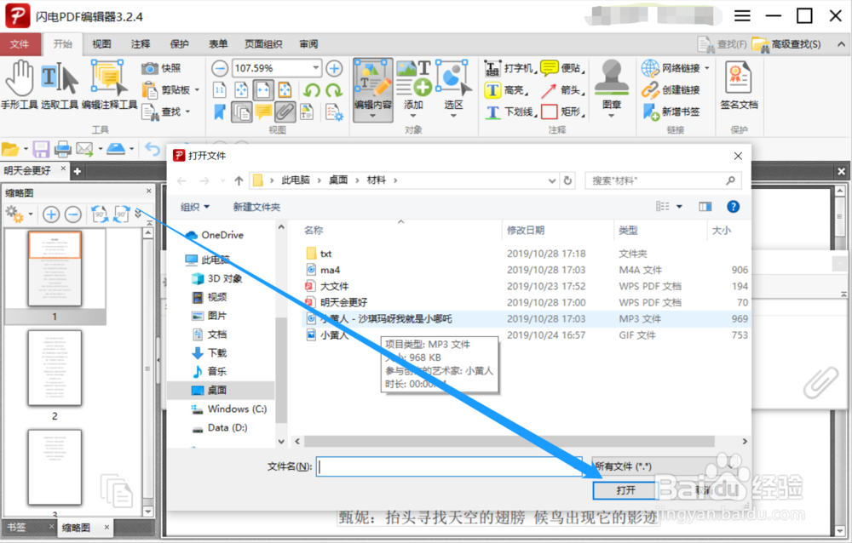This screenshot has height=543, width=852.
Task: Click Web Link (网络链接) tool
Action: (676, 68)
